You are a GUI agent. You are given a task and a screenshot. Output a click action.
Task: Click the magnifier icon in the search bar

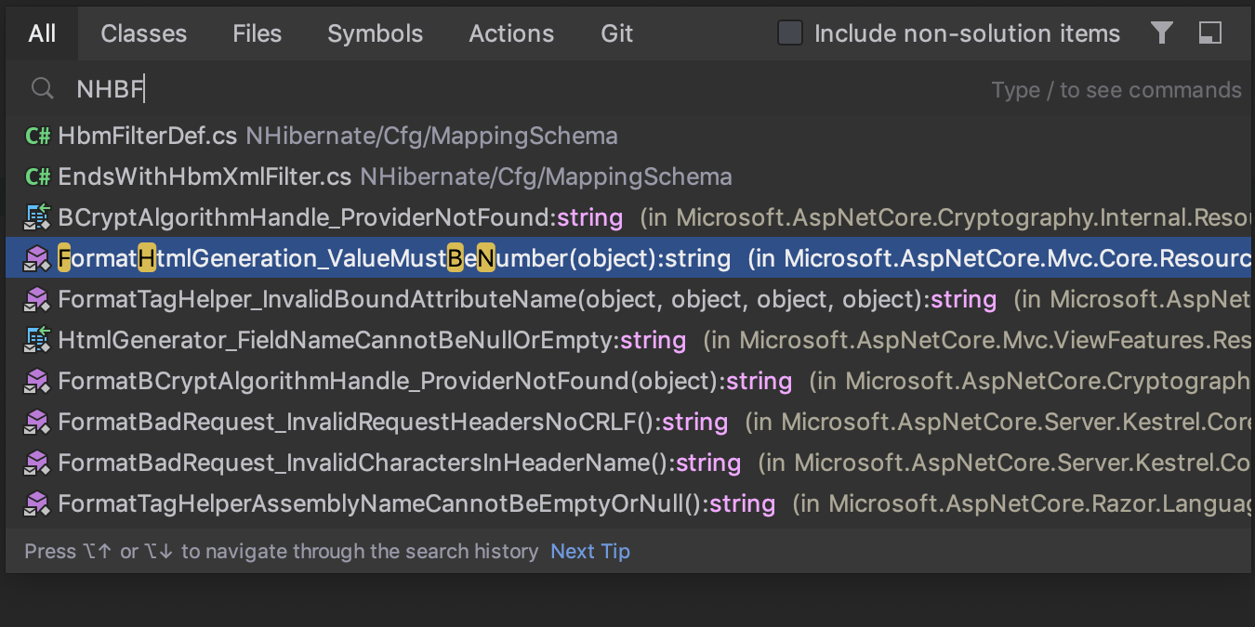click(42, 88)
